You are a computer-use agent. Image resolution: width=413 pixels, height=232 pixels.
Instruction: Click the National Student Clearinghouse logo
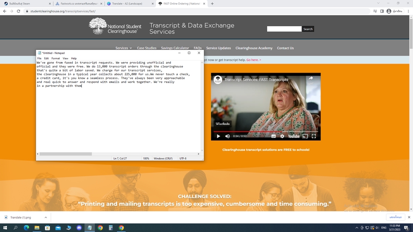coord(115,26)
